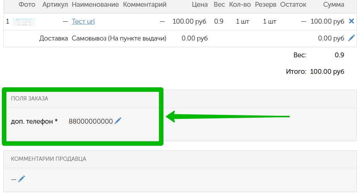Viewport: 361px width, 196px height.
Task: Select the 100.00 руб sum in product row
Action: tap(327, 21)
